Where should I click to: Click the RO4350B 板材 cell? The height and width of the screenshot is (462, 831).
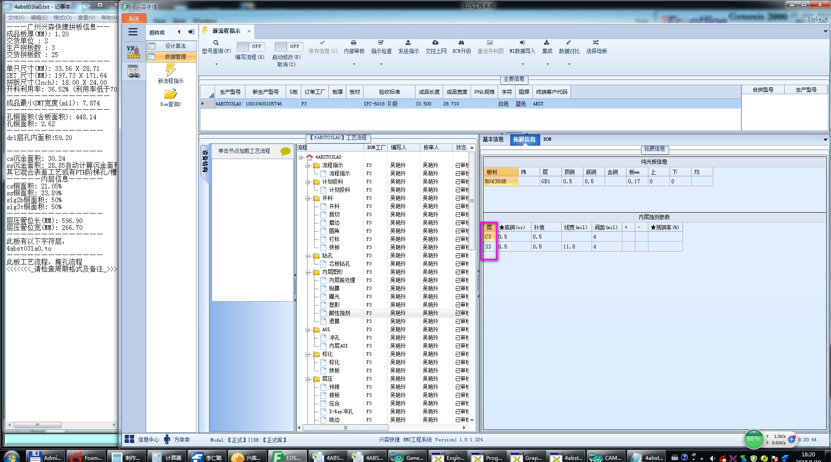501,182
